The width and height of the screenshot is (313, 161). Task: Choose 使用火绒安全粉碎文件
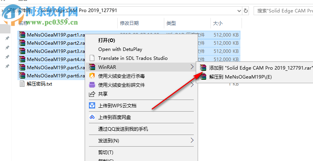pyautogui.click(x=122, y=85)
